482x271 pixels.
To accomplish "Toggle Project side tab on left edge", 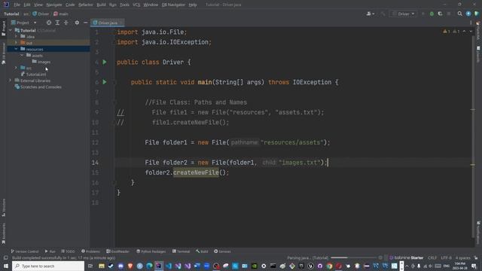I will [3, 29].
